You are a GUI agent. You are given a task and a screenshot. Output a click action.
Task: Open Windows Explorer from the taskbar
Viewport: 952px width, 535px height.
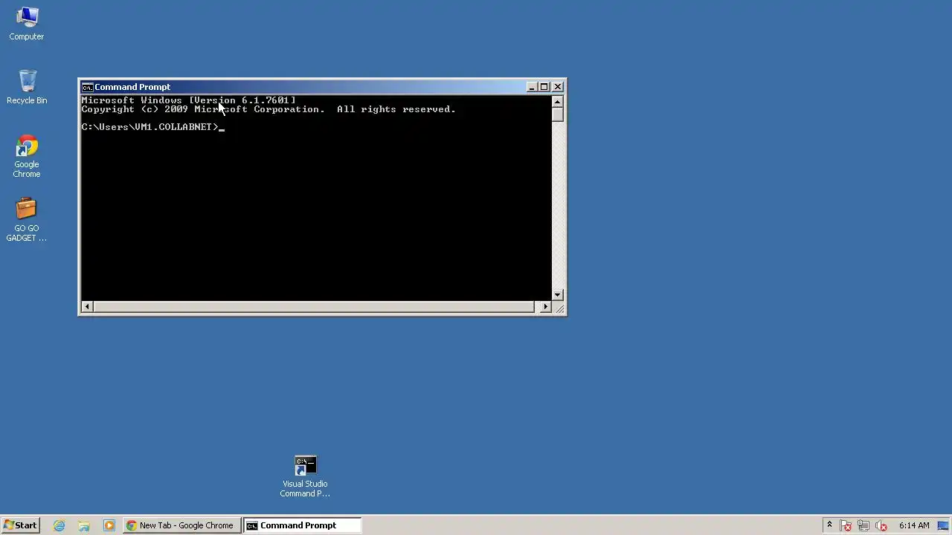click(x=84, y=525)
